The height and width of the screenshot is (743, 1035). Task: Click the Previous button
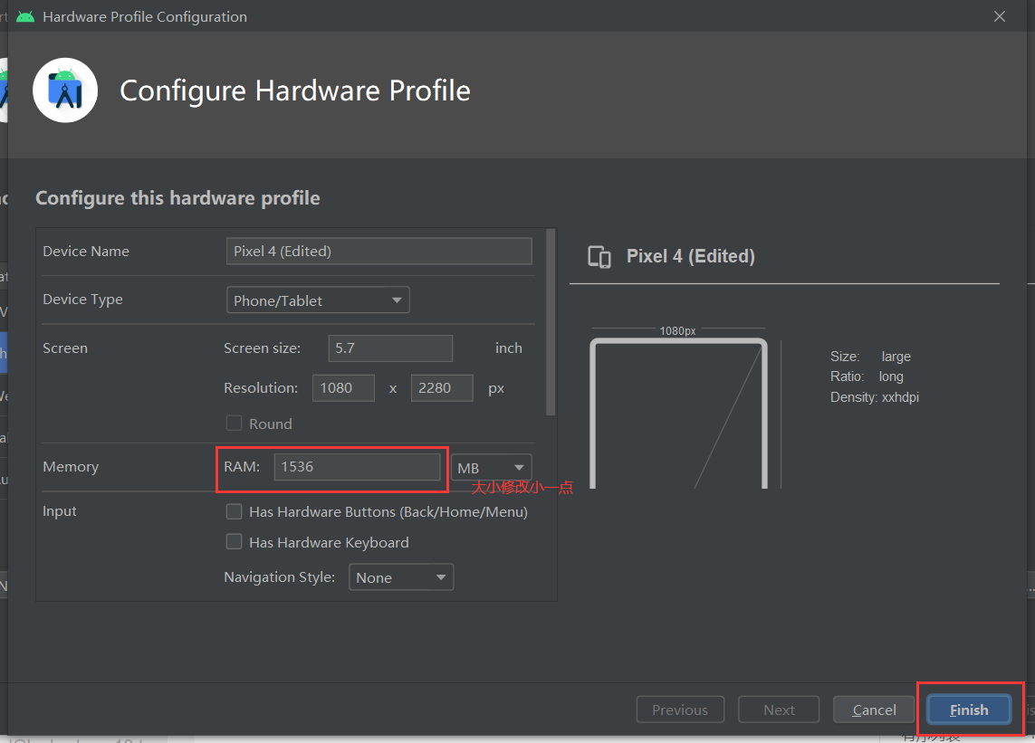(680, 710)
